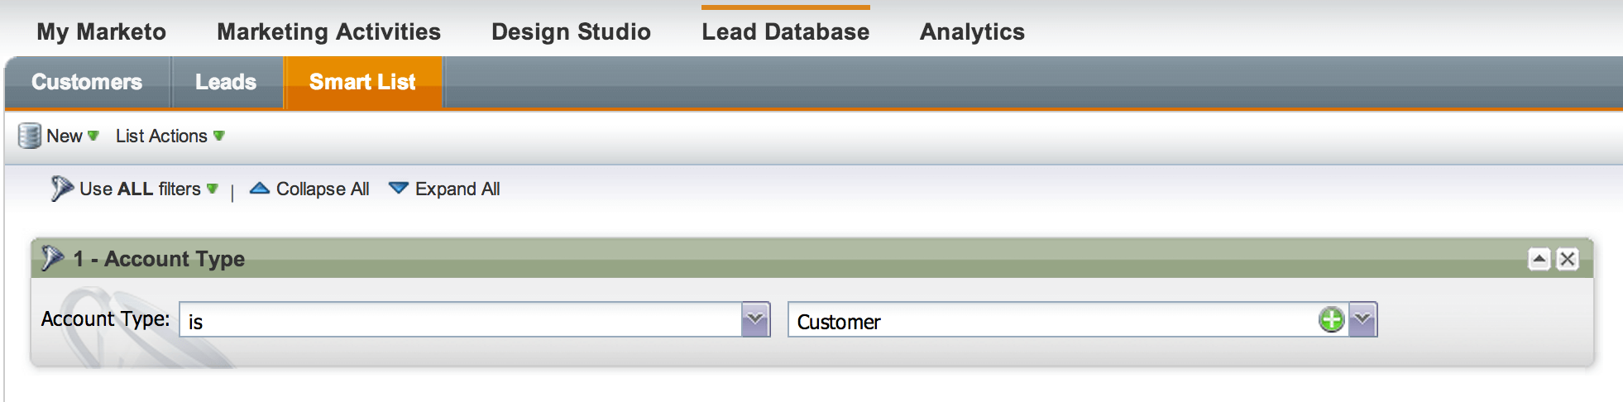
Task: Click the blue Expand All triangle icon
Action: coord(399,189)
